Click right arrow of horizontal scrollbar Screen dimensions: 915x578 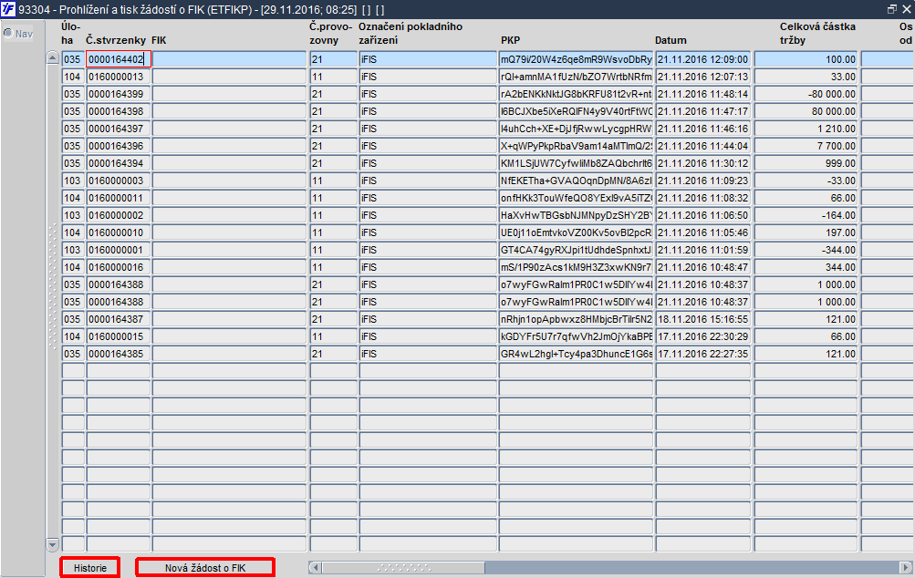coord(906,567)
